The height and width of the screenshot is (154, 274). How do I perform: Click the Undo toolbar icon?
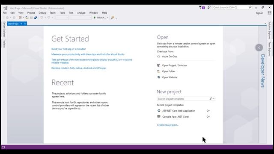42,18
